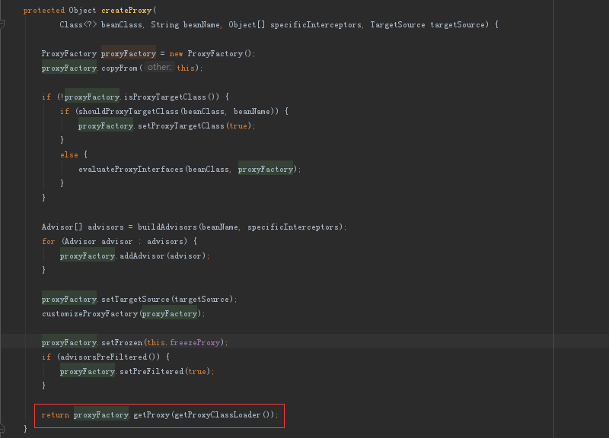
Task: Click the for keyword
Action: [x=49, y=242]
